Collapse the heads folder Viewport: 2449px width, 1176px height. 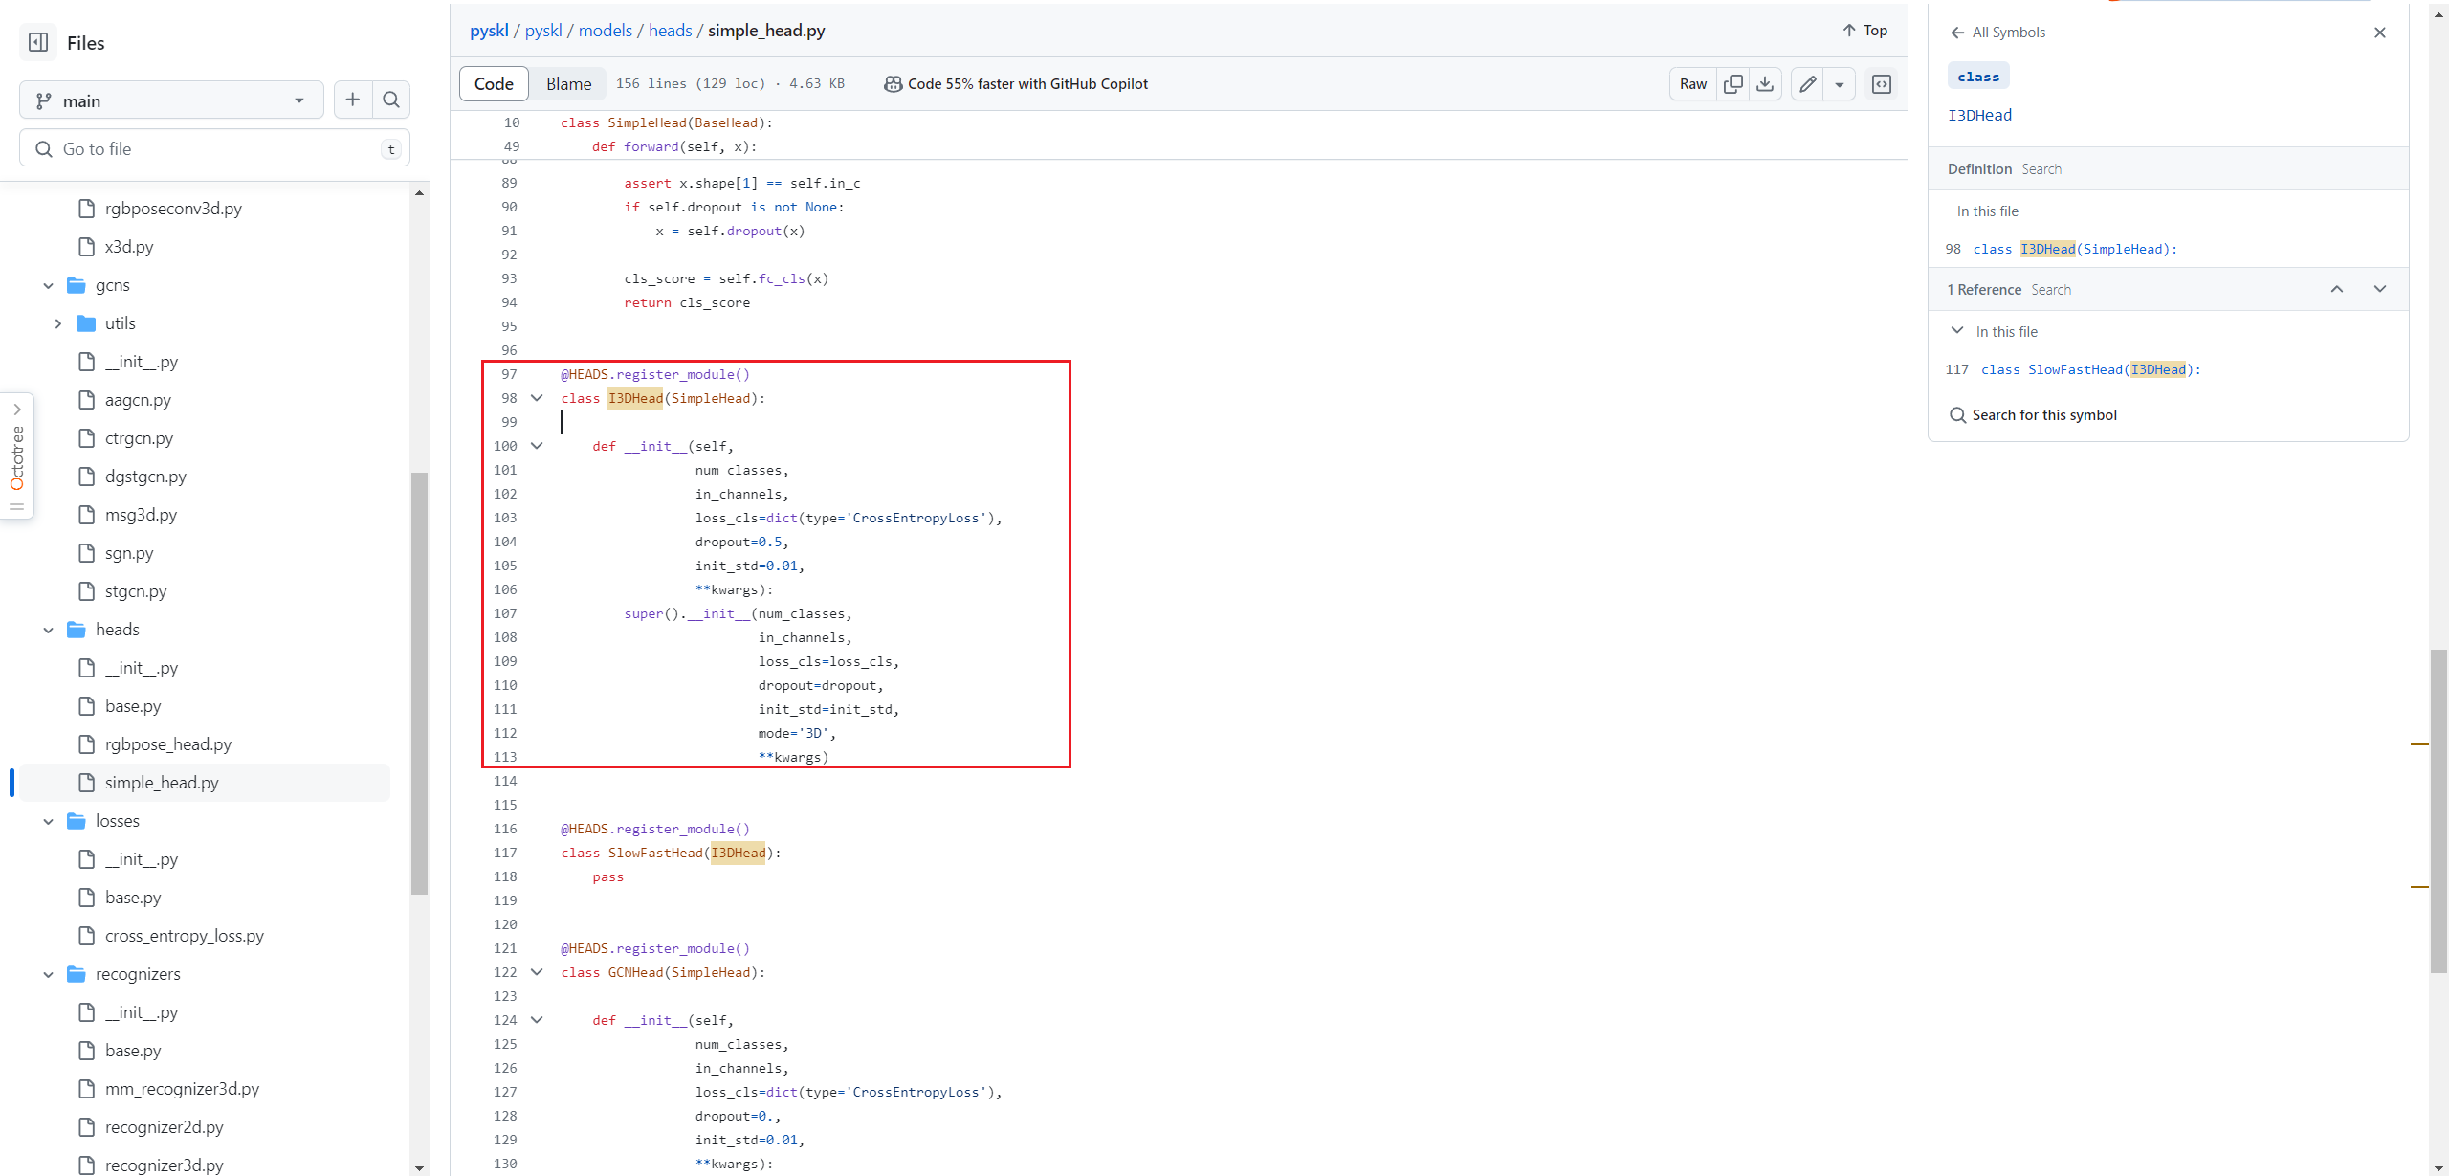point(49,630)
